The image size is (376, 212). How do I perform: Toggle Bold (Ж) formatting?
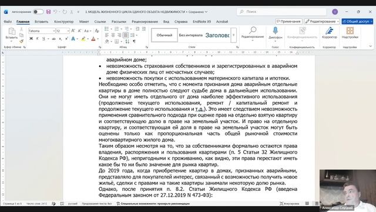point(31,39)
